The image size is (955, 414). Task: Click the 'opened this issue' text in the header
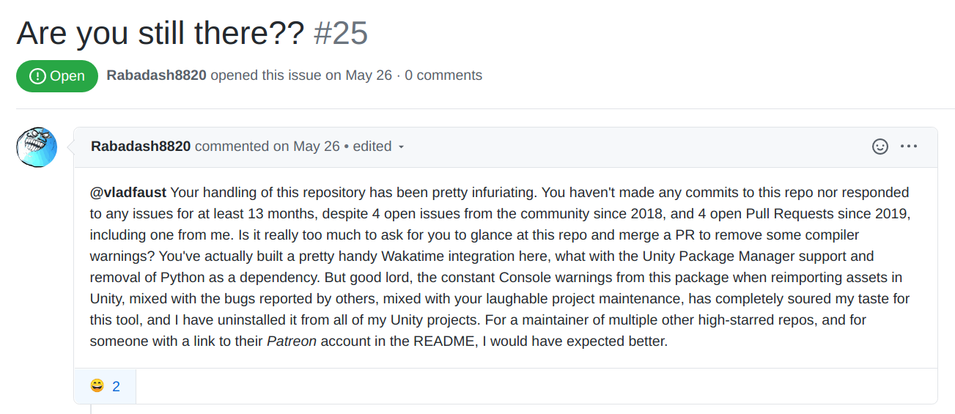(x=265, y=75)
